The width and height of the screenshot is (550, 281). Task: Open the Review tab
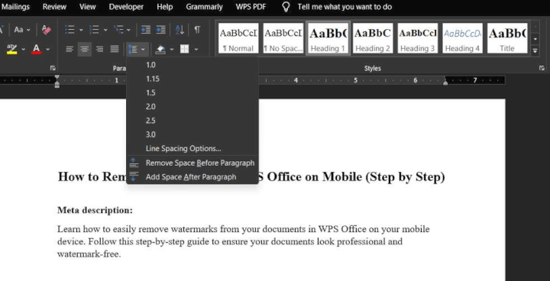[54, 7]
